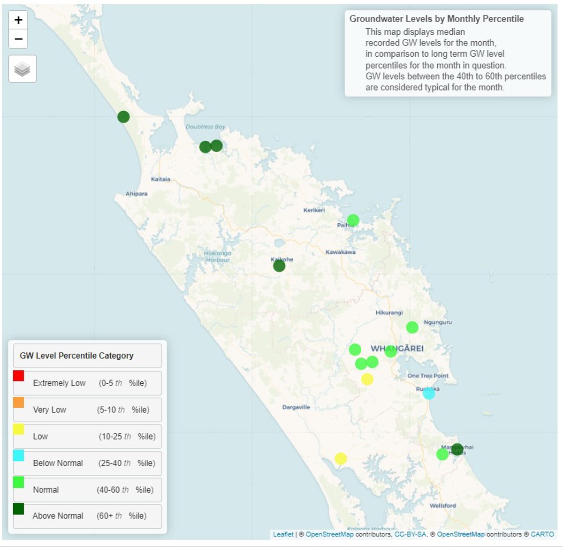Select the green marker near Ngunguru
The height and width of the screenshot is (547, 563).
pyautogui.click(x=412, y=327)
